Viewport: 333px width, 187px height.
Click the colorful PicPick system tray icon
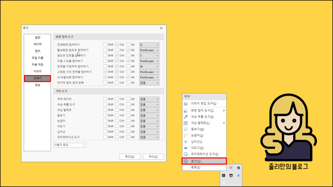231,168
